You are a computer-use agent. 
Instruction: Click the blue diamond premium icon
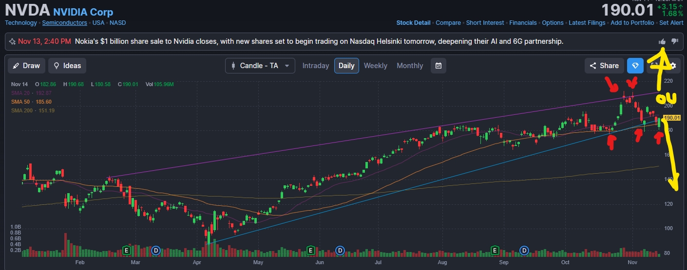[x=635, y=66]
